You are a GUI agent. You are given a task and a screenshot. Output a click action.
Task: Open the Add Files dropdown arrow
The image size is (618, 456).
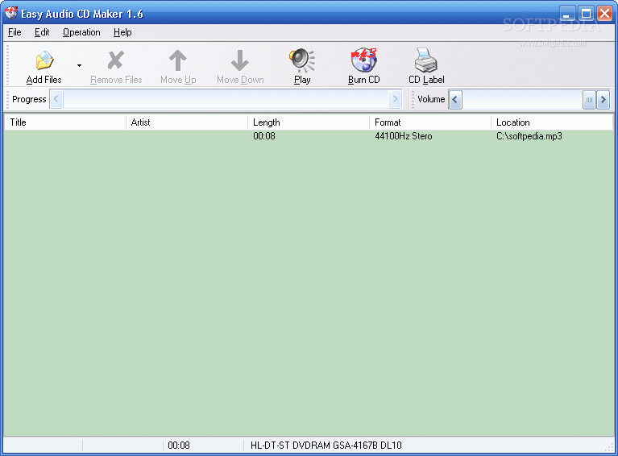(79, 65)
